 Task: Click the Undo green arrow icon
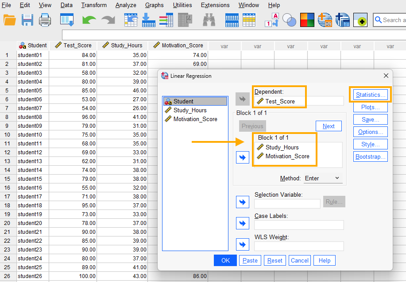89,20
